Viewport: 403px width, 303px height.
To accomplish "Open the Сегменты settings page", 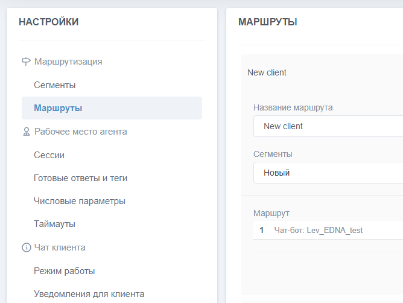I will coord(55,85).
